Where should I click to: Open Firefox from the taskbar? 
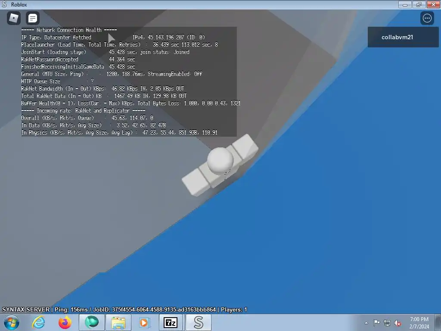[x=65, y=322]
